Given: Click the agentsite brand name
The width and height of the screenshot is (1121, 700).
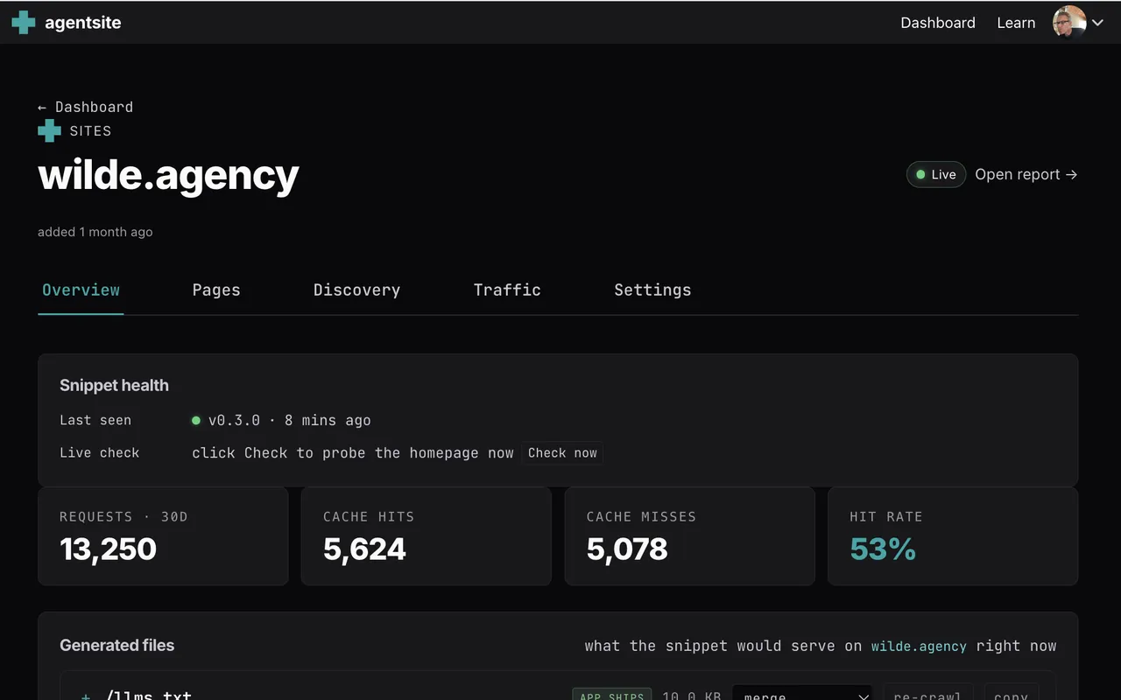Looking at the screenshot, I should tap(83, 23).
